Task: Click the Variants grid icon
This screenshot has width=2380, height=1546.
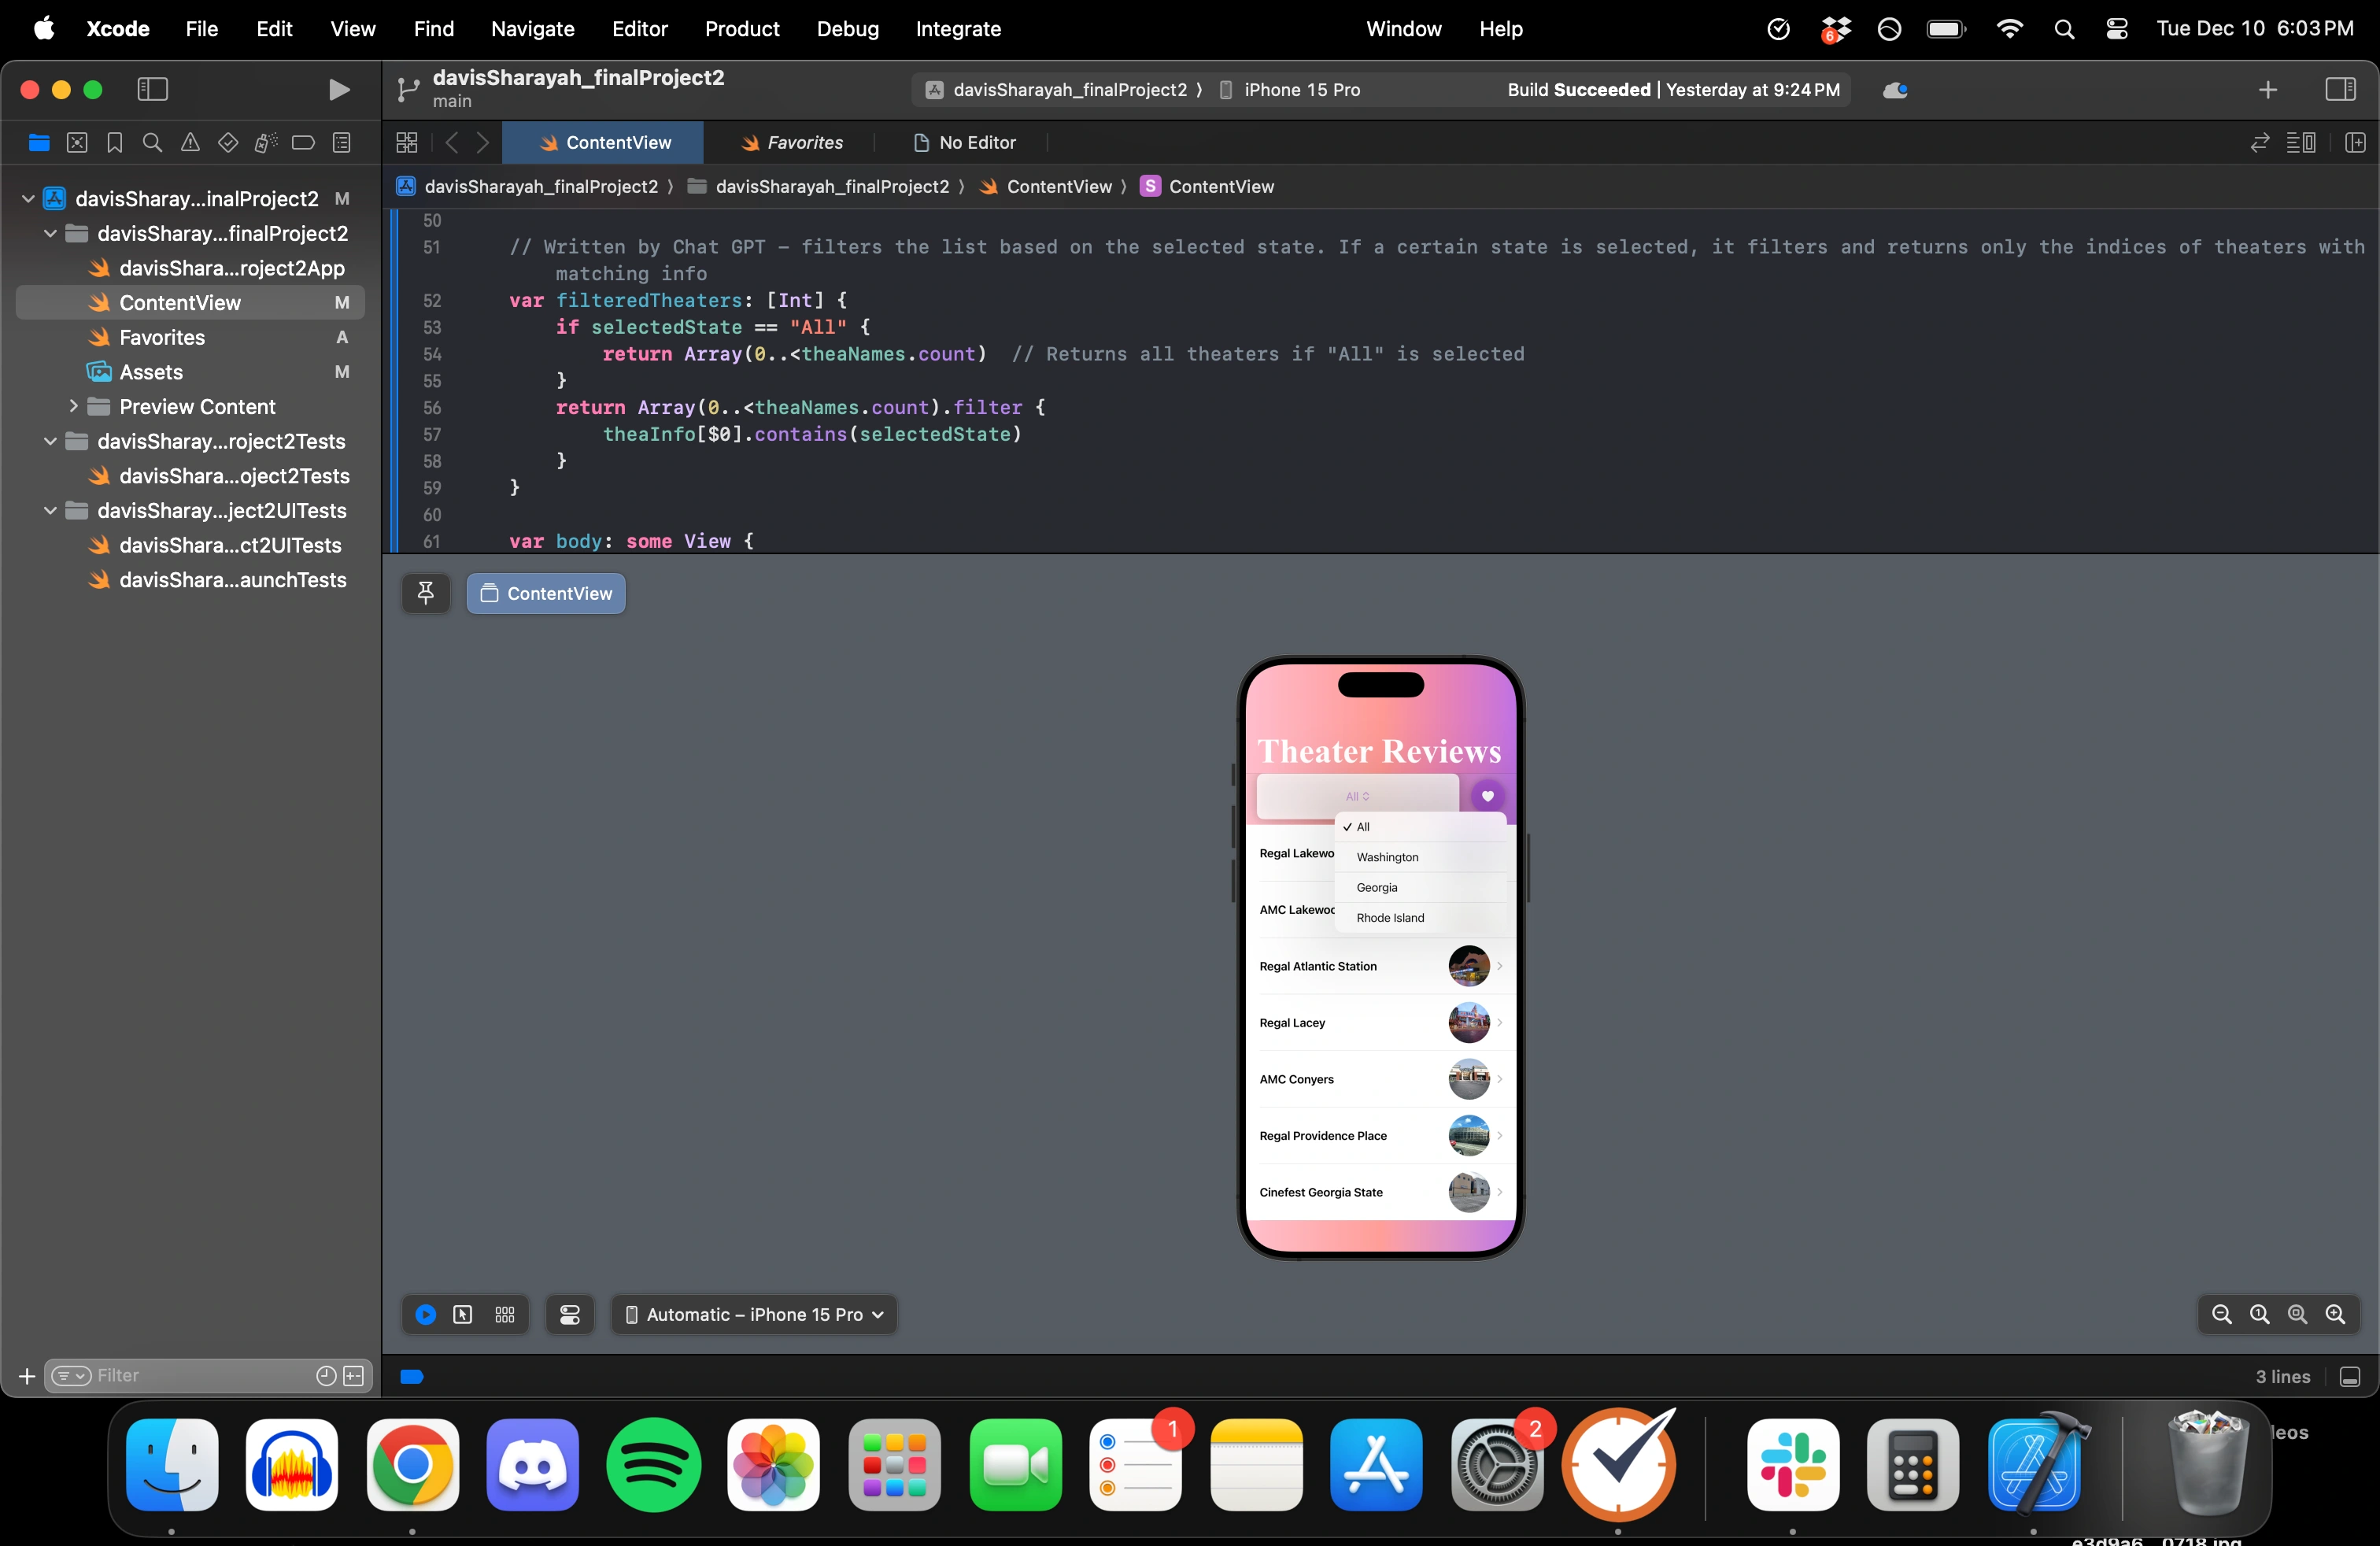Action: [x=505, y=1314]
